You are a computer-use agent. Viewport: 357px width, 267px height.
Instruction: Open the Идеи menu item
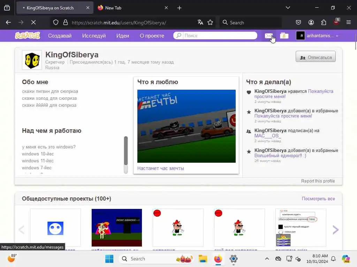tap(123, 36)
